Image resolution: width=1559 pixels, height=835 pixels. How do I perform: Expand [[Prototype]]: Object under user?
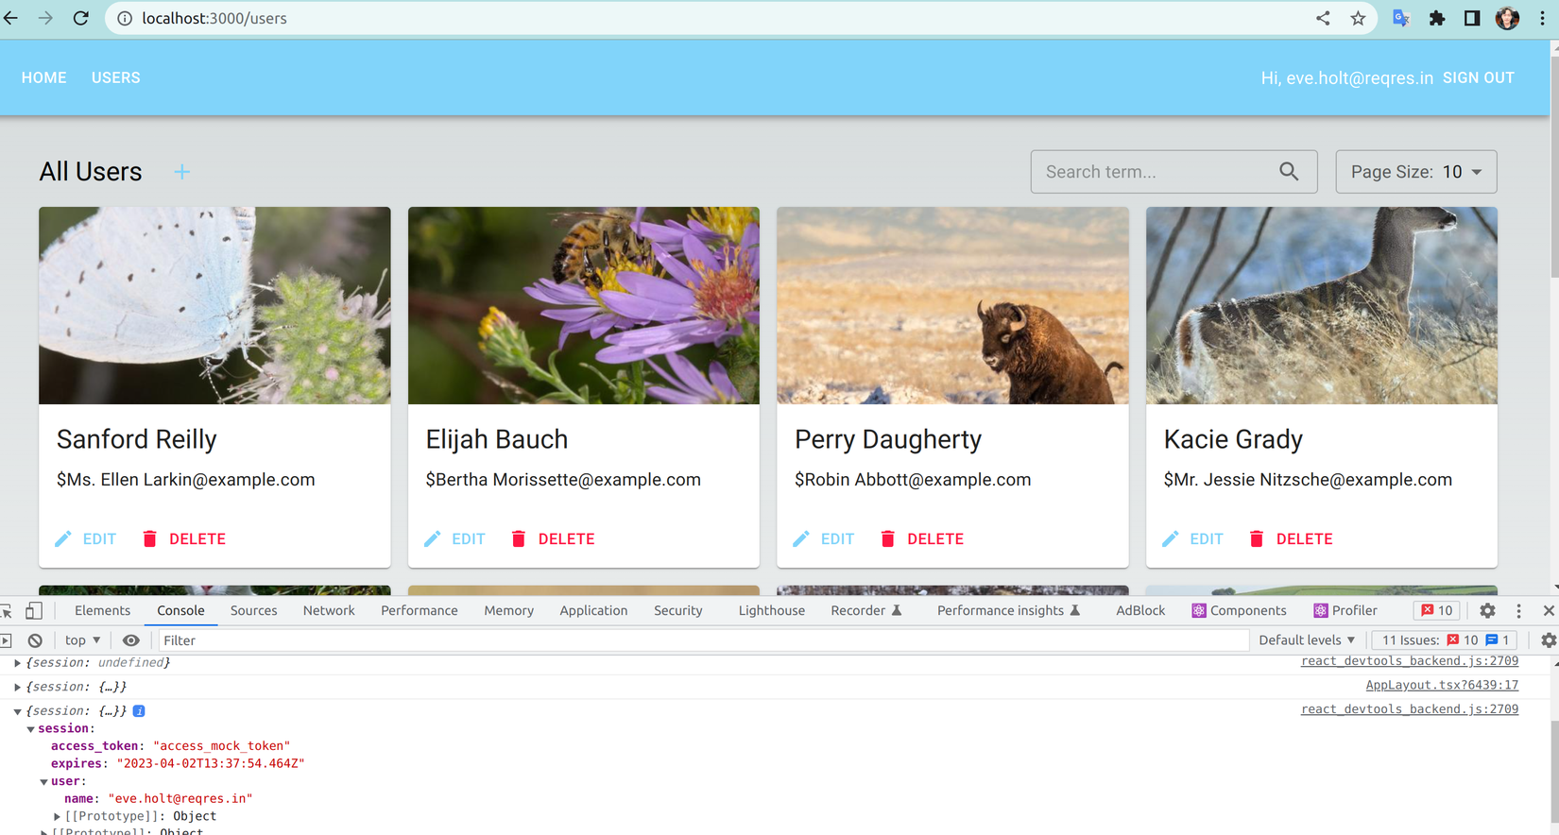tap(57, 816)
